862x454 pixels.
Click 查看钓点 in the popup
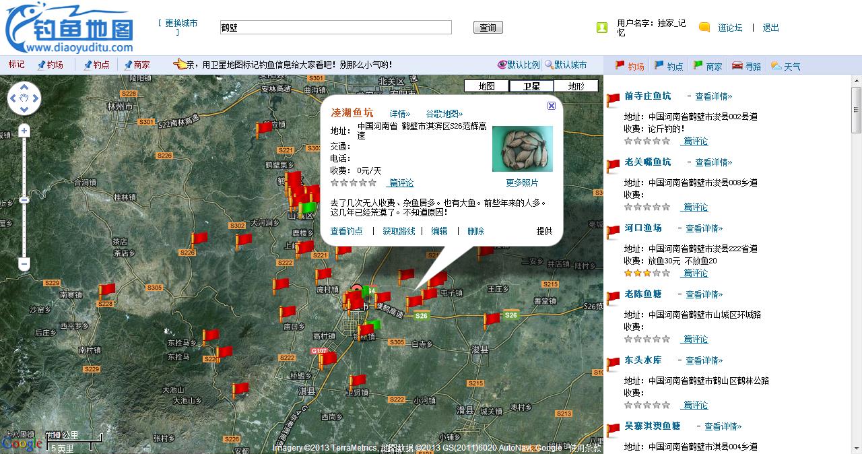point(346,231)
